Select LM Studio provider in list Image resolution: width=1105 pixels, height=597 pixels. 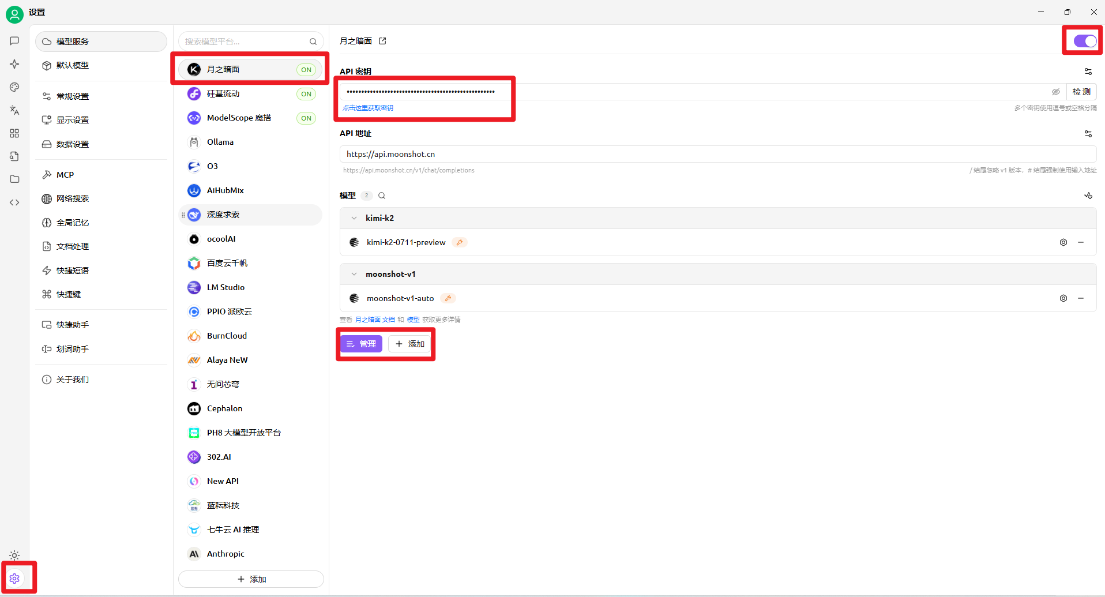[251, 287]
